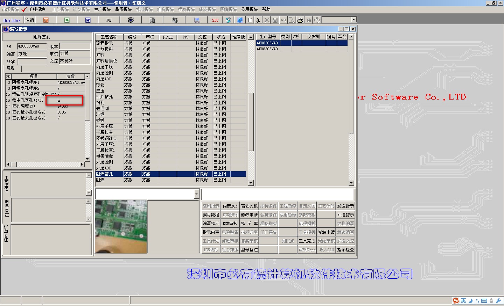504x306 pixels.
Task: Click the moon icon in the IME bar
Action: 470,301
